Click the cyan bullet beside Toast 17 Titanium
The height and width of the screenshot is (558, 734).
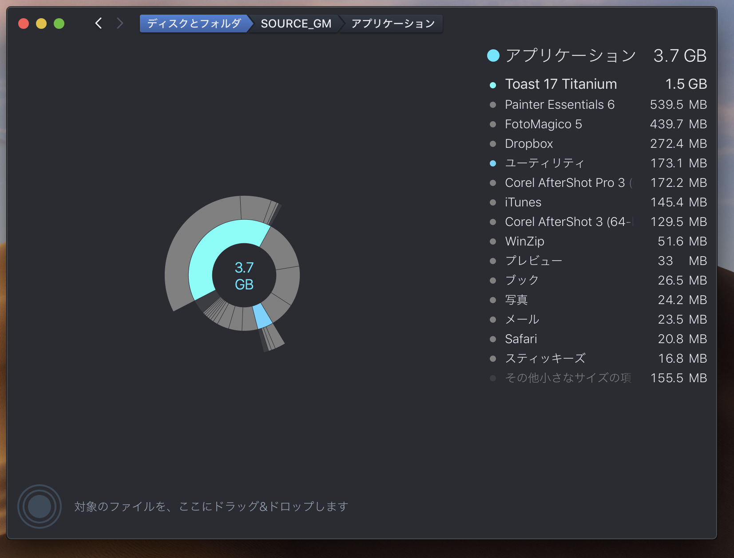(x=493, y=85)
